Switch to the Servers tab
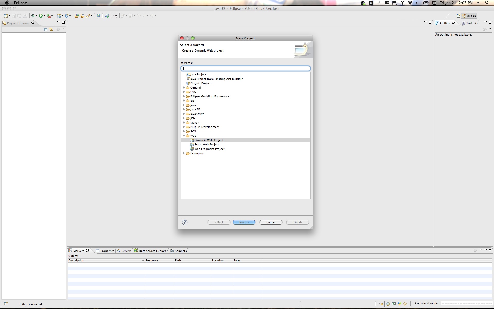Image resolution: width=494 pixels, height=309 pixels. point(124,251)
